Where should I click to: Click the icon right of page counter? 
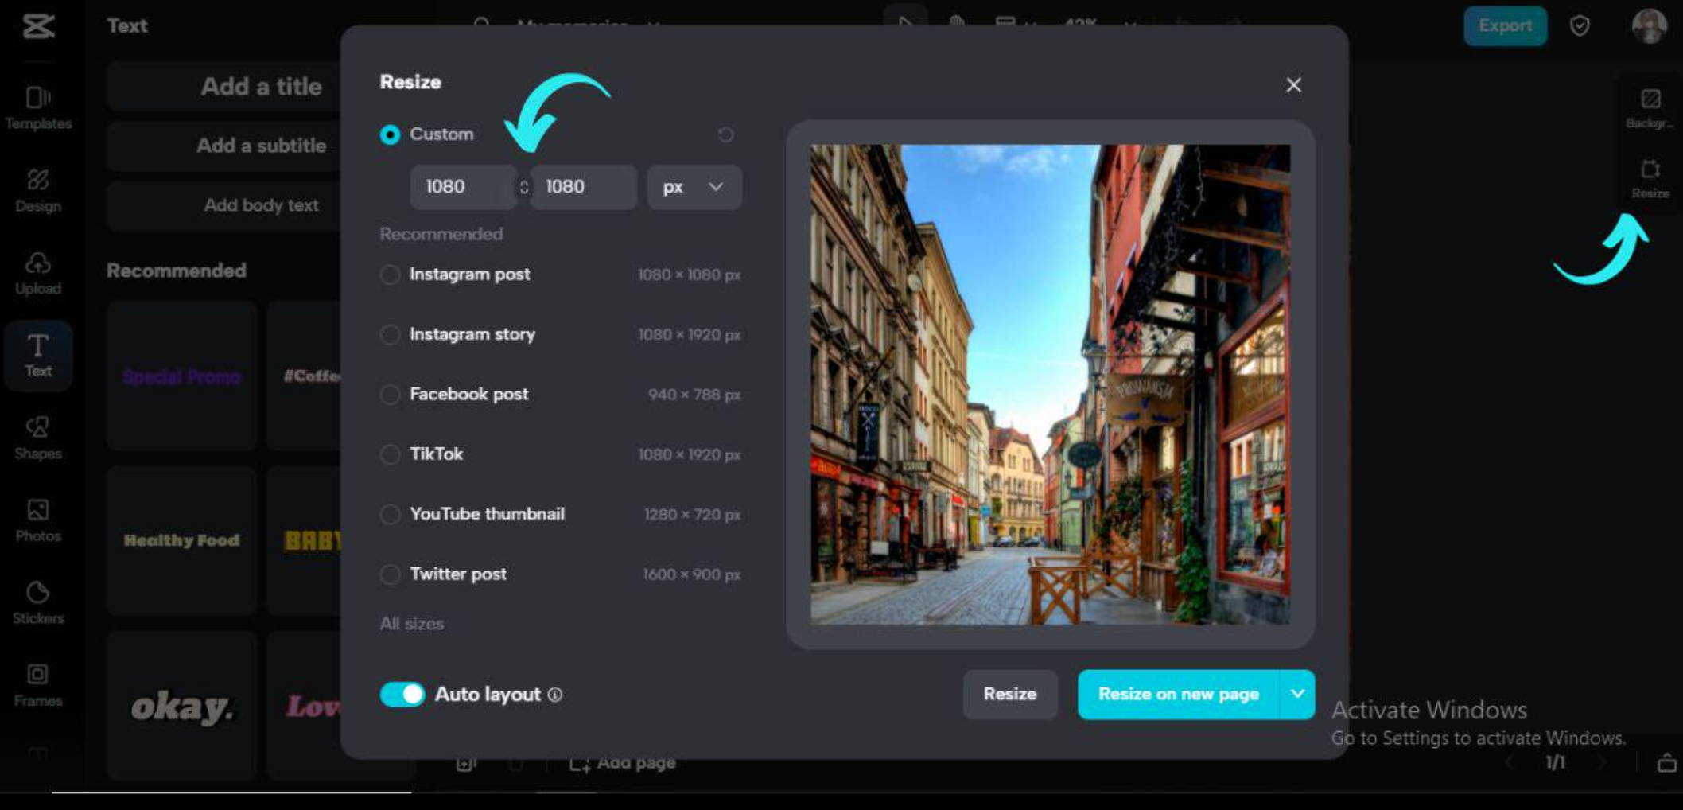pos(1666,763)
